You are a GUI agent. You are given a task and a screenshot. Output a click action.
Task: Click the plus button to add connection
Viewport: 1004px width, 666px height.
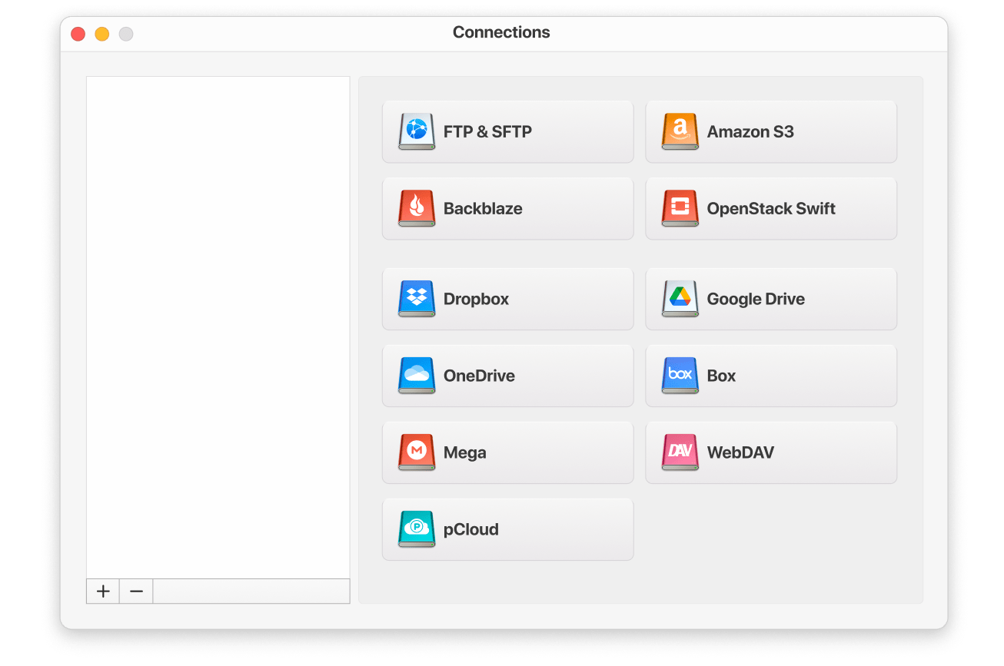tap(103, 591)
